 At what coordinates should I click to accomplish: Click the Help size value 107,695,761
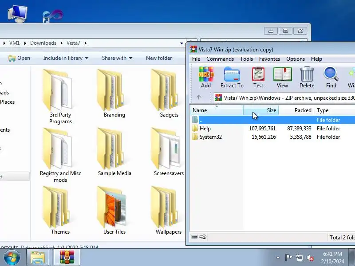point(262,129)
